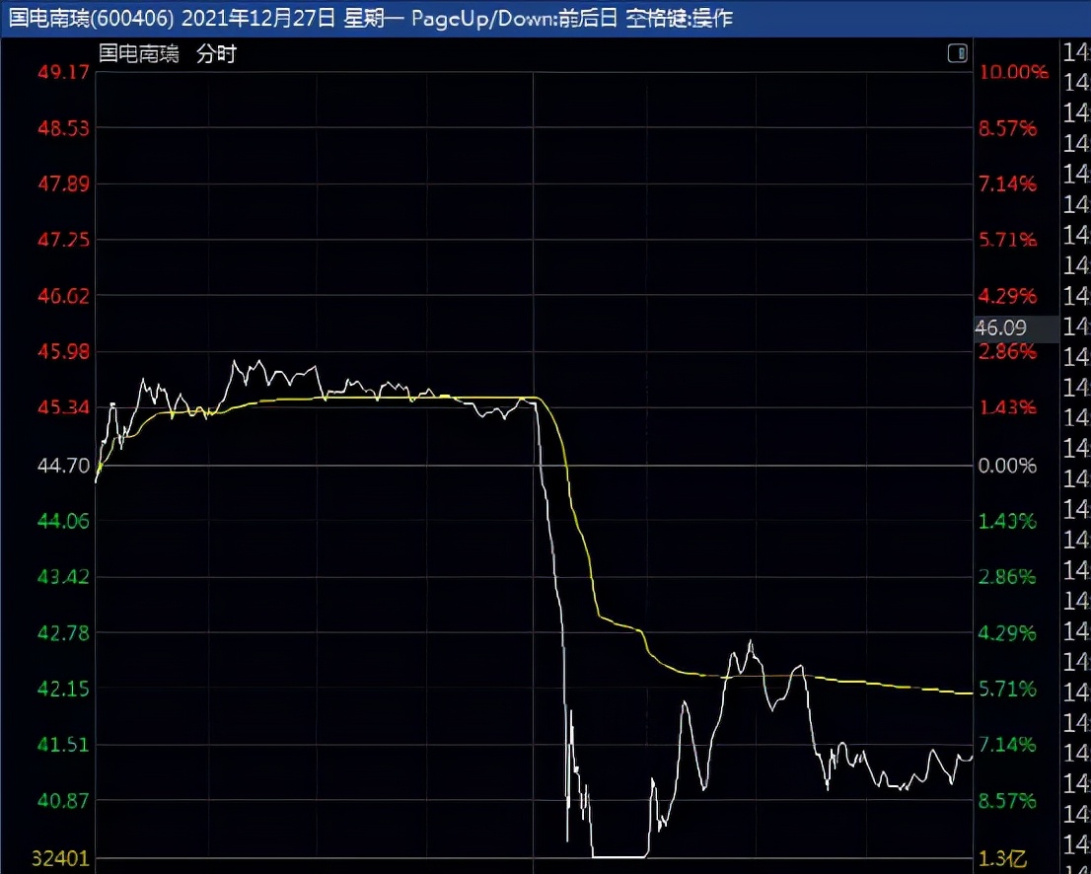The image size is (1091, 874).
Task: Click the 41.51 price axis label
Action: [63, 745]
